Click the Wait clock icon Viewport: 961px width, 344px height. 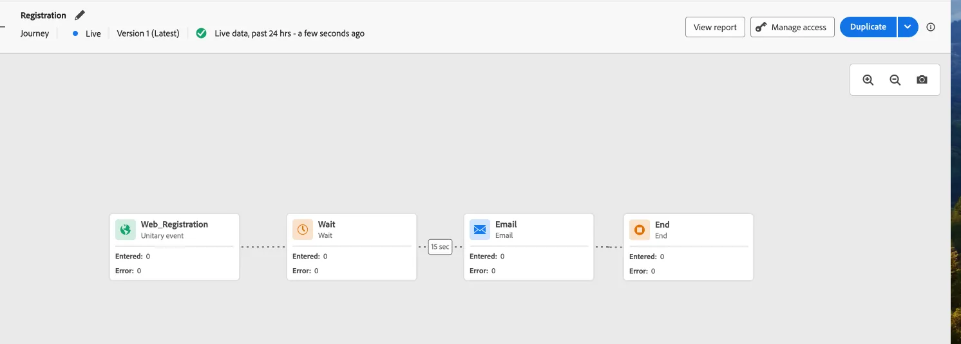point(303,230)
